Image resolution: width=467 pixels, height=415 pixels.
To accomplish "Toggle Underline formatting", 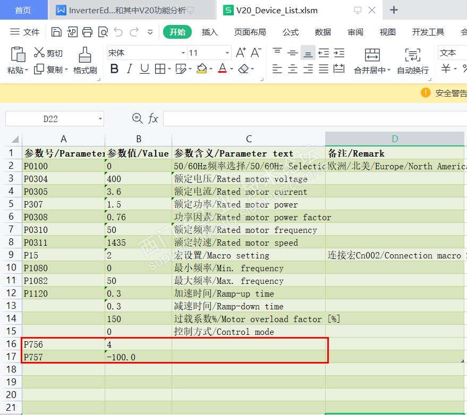I will [145, 69].
